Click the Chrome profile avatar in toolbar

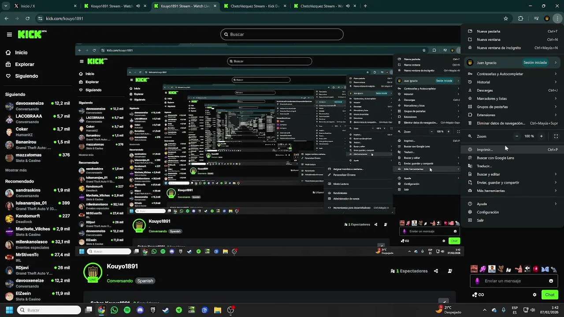(547, 18)
